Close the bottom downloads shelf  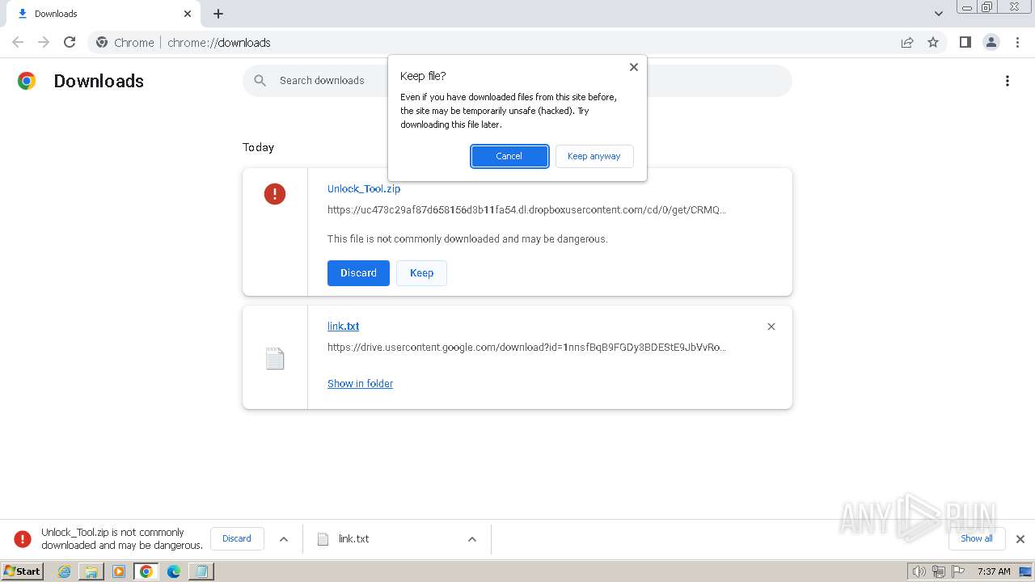[x=1020, y=538]
